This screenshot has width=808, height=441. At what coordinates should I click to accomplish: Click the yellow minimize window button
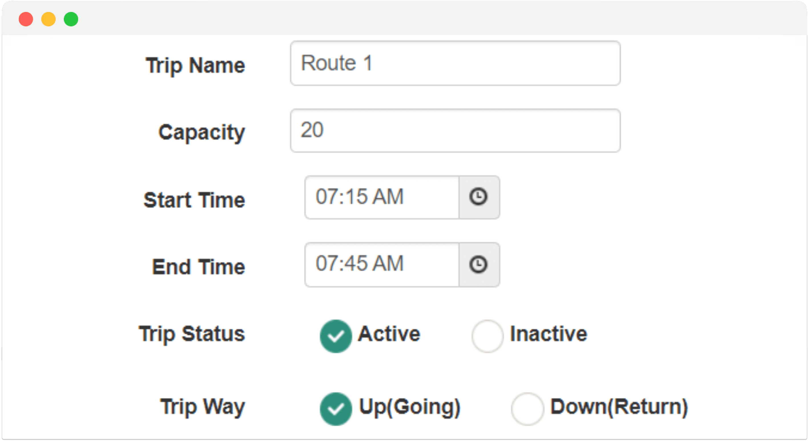48,19
